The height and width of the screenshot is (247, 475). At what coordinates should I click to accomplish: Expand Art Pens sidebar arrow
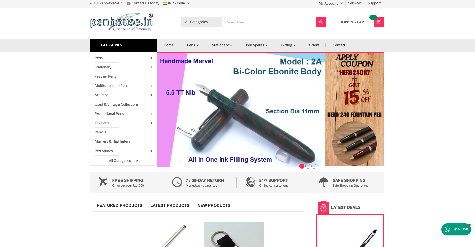tap(151, 95)
